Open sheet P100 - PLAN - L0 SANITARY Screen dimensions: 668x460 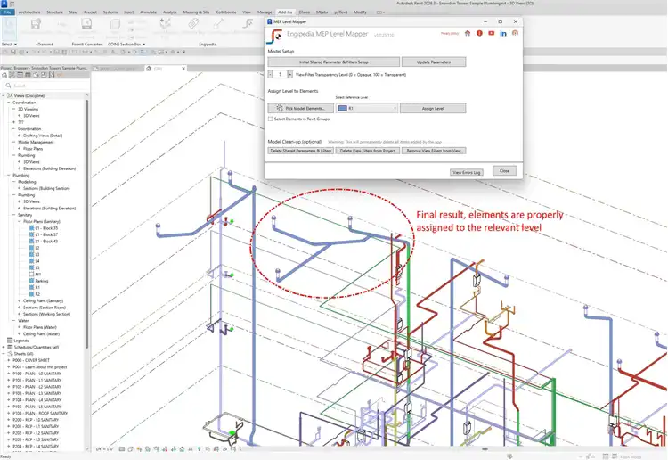pyautogui.click(x=37, y=374)
